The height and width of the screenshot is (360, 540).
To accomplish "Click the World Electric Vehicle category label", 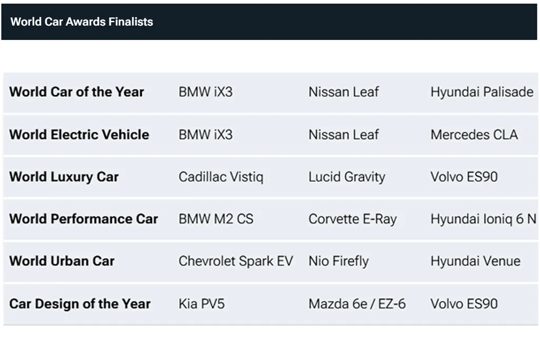I will pyautogui.click(x=79, y=135).
